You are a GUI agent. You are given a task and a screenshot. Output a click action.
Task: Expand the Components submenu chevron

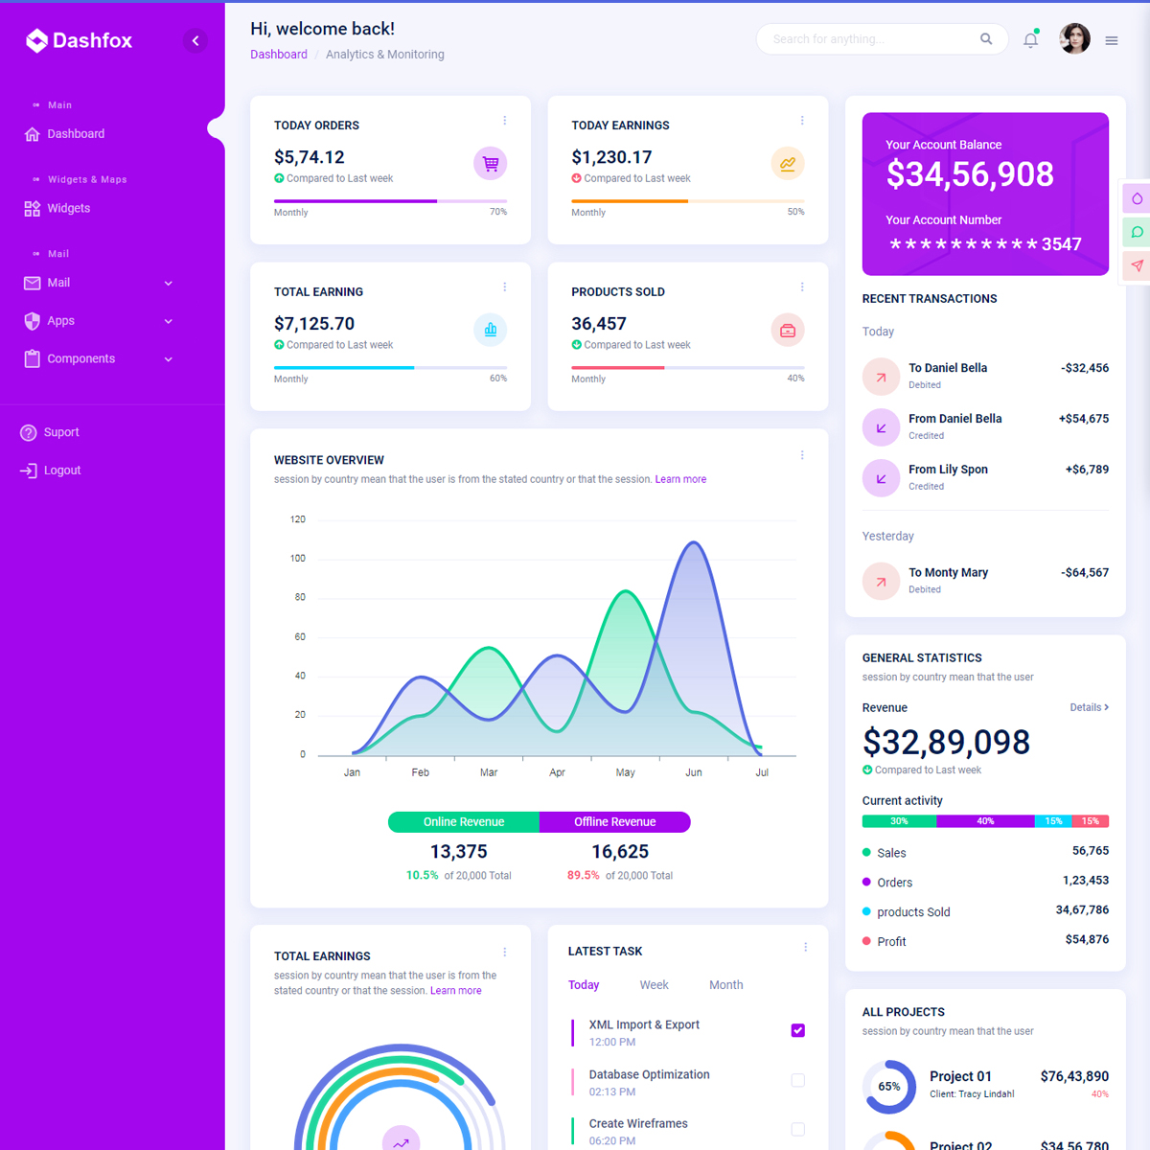click(x=169, y=359)
